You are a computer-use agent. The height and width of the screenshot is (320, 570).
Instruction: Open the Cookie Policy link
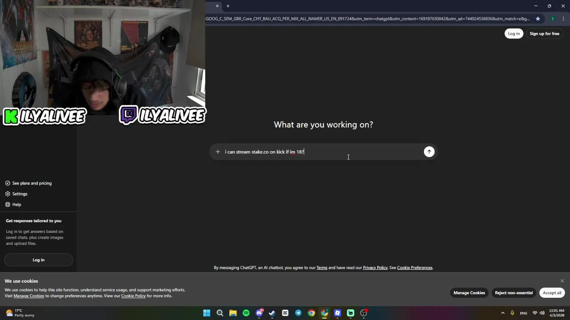(134, 296)
